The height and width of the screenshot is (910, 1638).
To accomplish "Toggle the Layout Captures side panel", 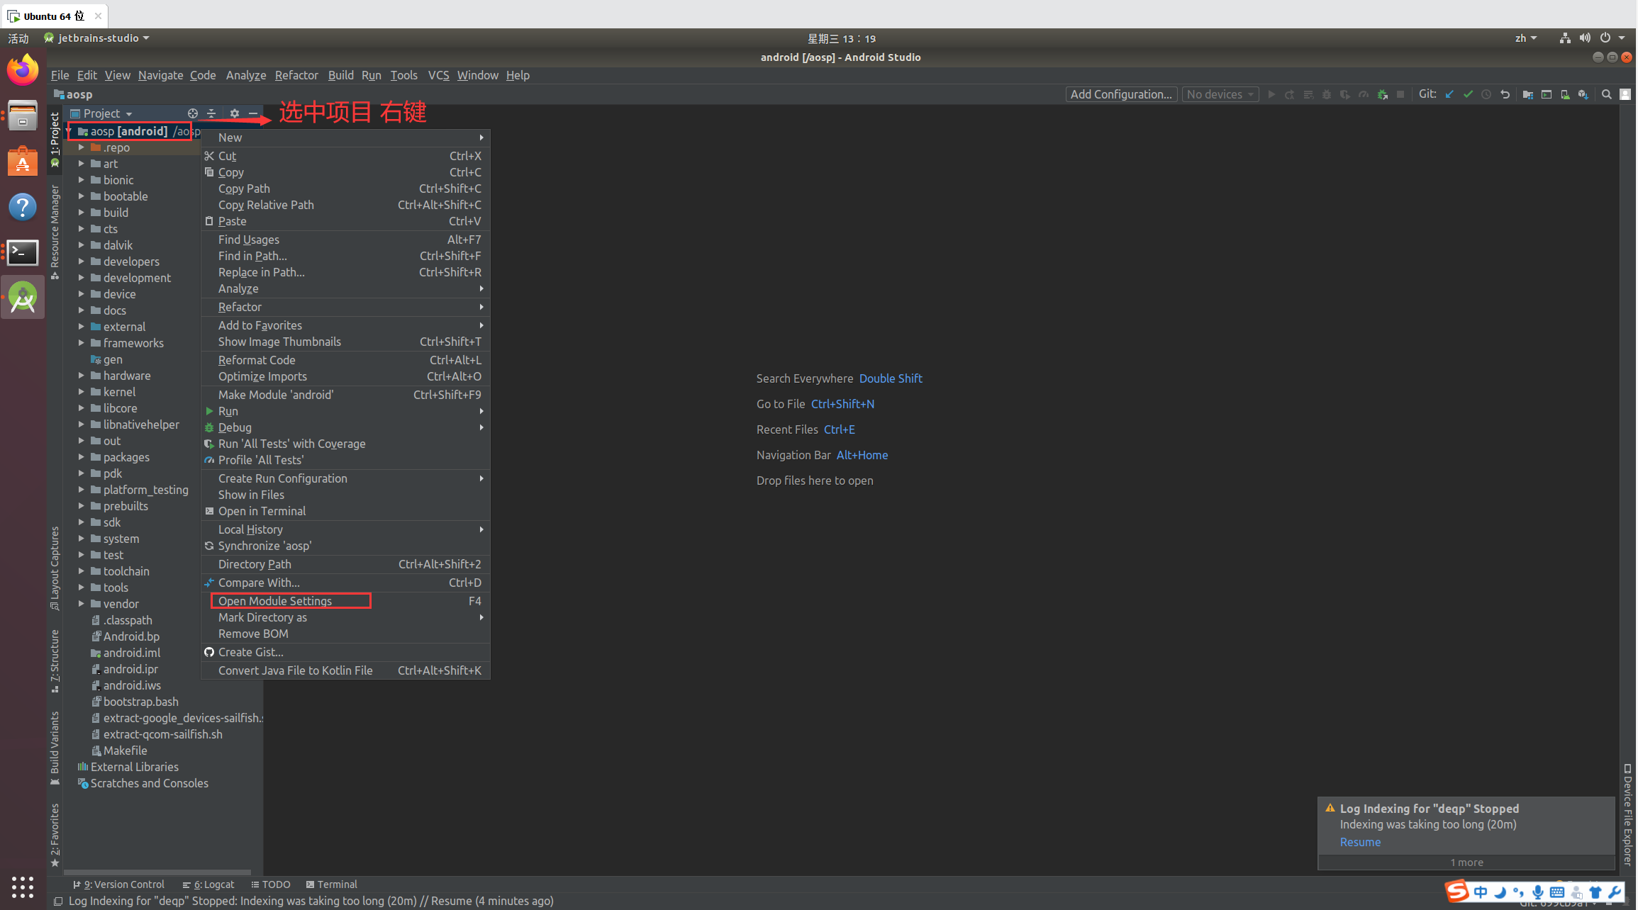I will 55,568.
